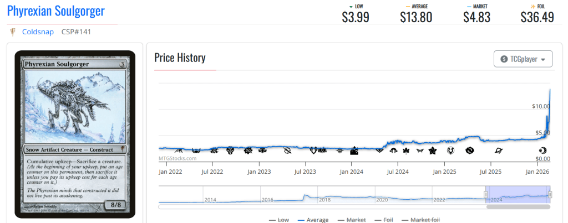Click the crescent moon set symbol near Jan 2026
Screen dimensions: 568x223
click(x=542, y=150)
